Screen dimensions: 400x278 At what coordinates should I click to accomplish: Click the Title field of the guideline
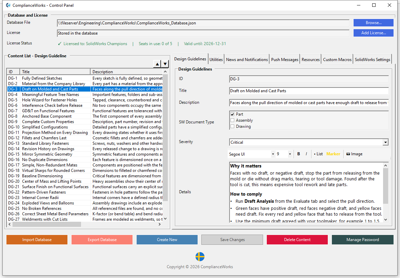pyautogui.click(x=309, y=91)
